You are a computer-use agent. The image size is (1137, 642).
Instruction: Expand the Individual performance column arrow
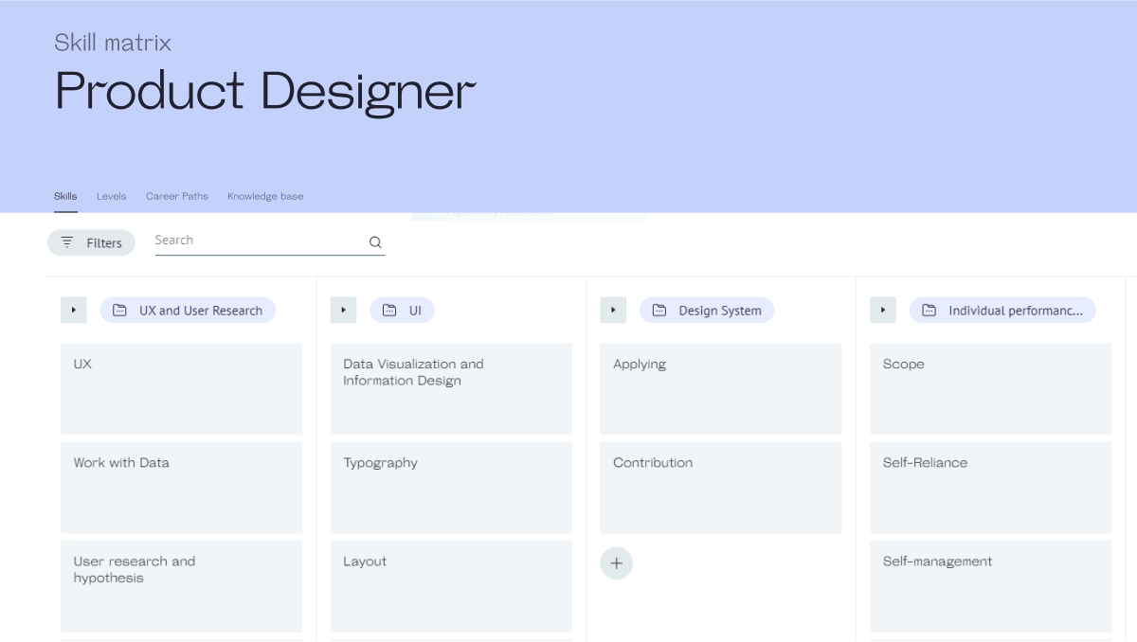[883, 310]
